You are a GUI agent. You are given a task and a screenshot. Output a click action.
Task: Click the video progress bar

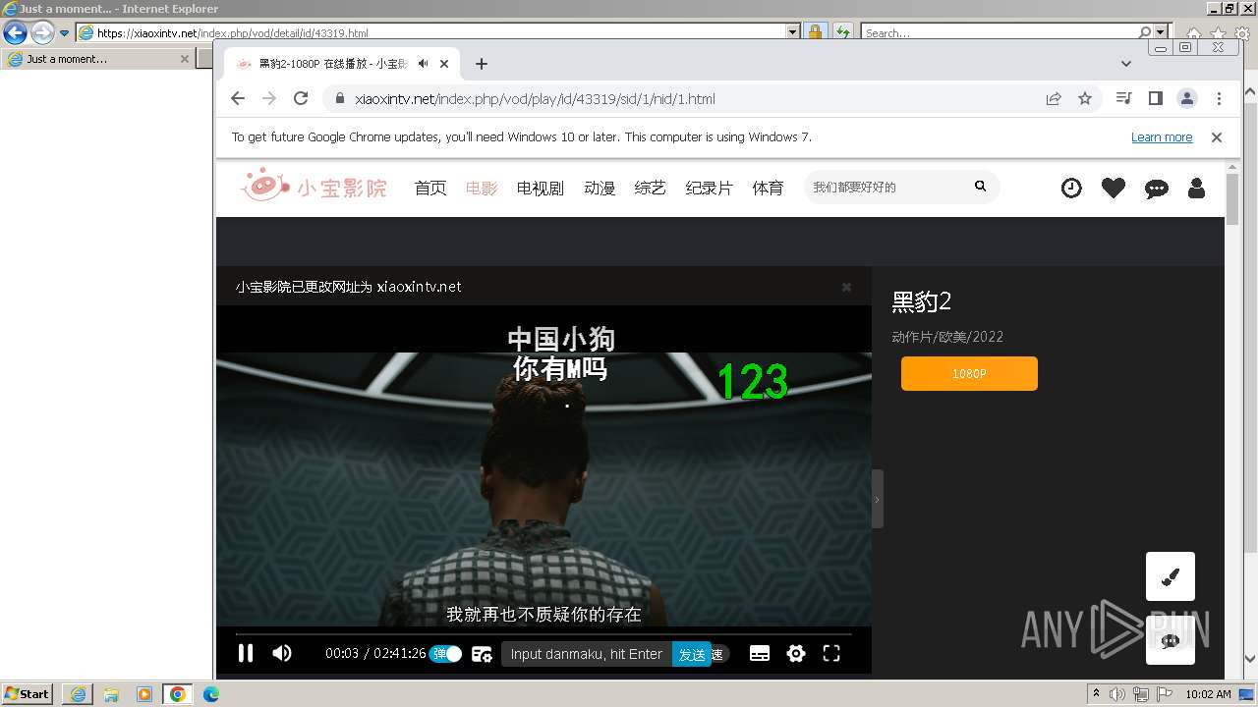click(543, 633)
